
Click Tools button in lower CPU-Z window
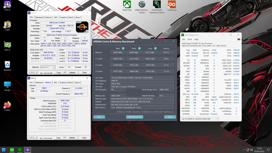coord(58,138)
